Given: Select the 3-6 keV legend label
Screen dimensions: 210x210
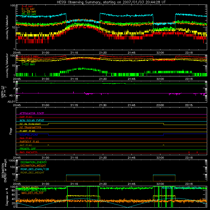Looking at the screenshot, I should pyautogui.click(x=27, y=6).
